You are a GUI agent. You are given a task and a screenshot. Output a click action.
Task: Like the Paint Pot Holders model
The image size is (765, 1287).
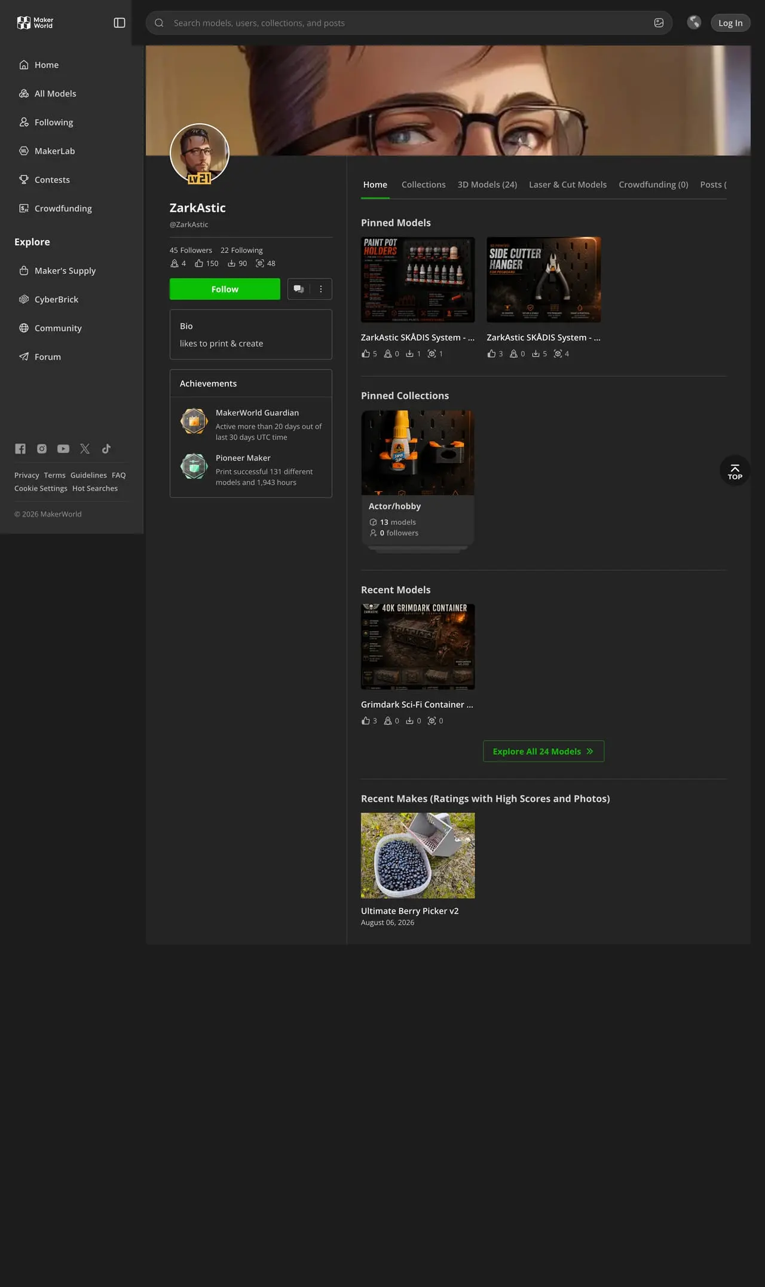coord(366,354)
